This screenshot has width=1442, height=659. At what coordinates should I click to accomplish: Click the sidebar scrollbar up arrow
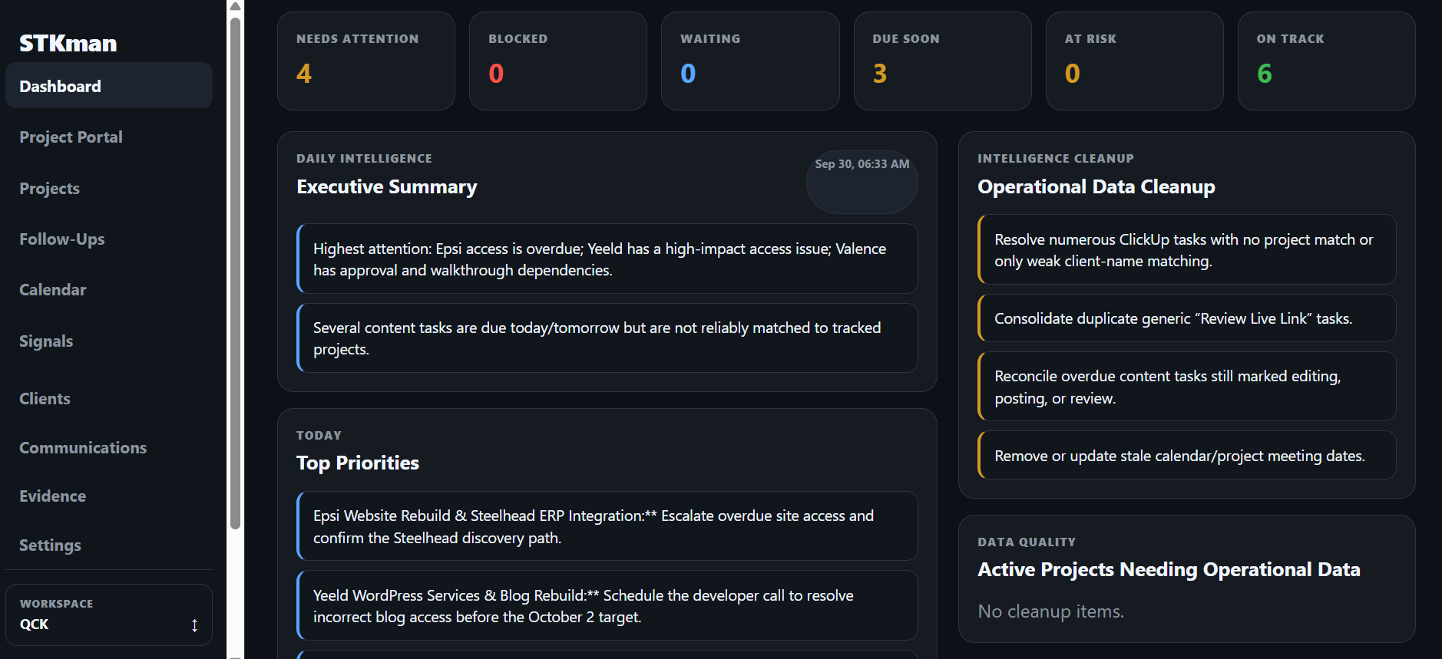[x=236, y=6]
